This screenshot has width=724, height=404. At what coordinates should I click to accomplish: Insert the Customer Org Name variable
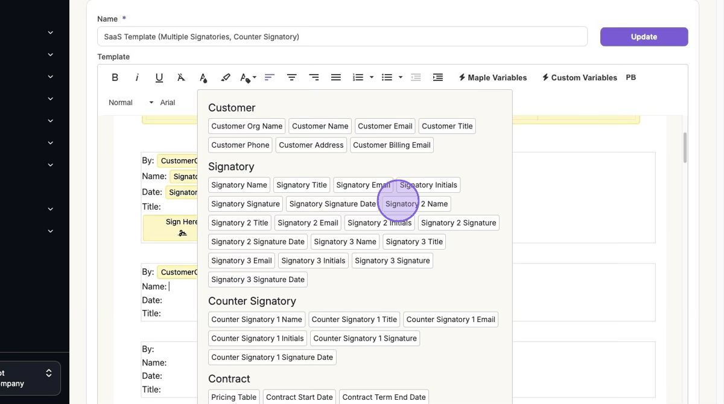[x=247, y=126]
